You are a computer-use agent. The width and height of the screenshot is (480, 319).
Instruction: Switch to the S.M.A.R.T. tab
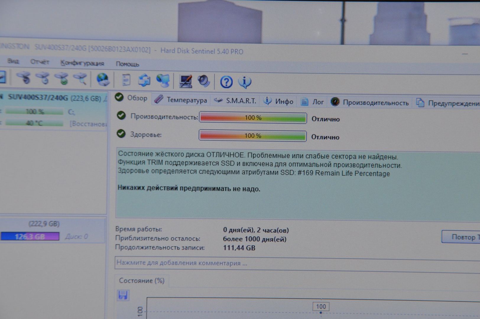pyautogui.click(x=235, y=101)
